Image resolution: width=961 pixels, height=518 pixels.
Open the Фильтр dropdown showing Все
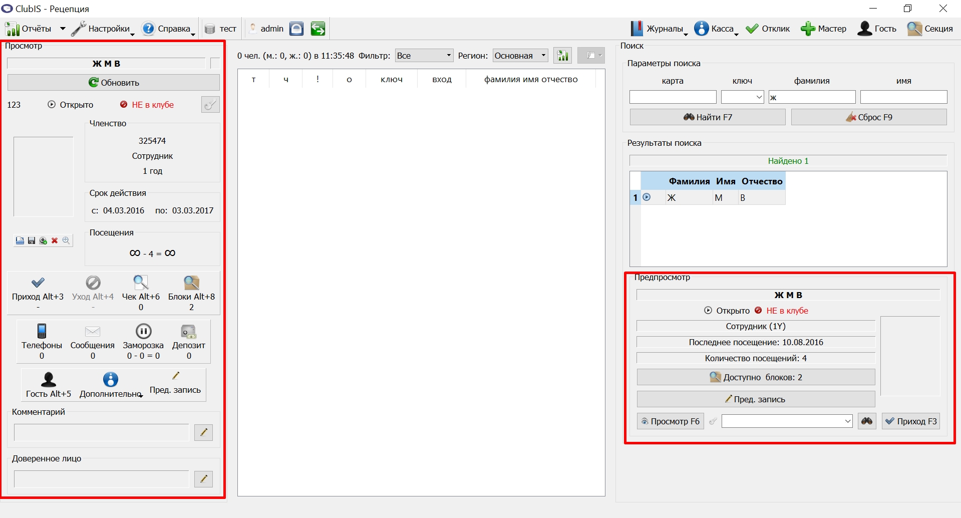pos(424,56)
